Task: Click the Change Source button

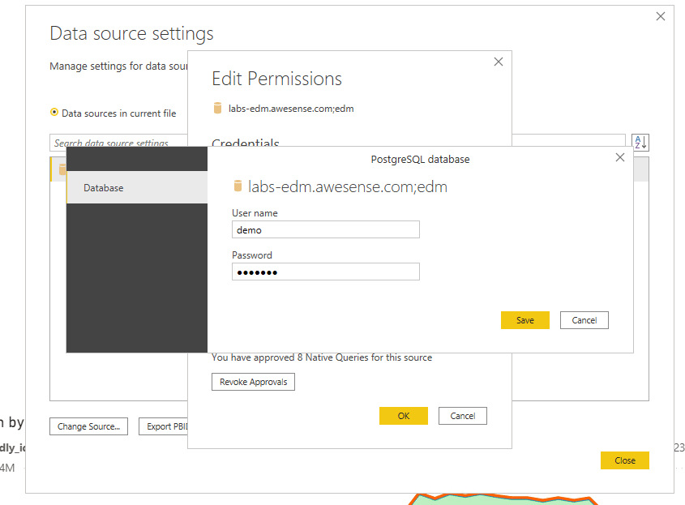Action: pos(88,426)
